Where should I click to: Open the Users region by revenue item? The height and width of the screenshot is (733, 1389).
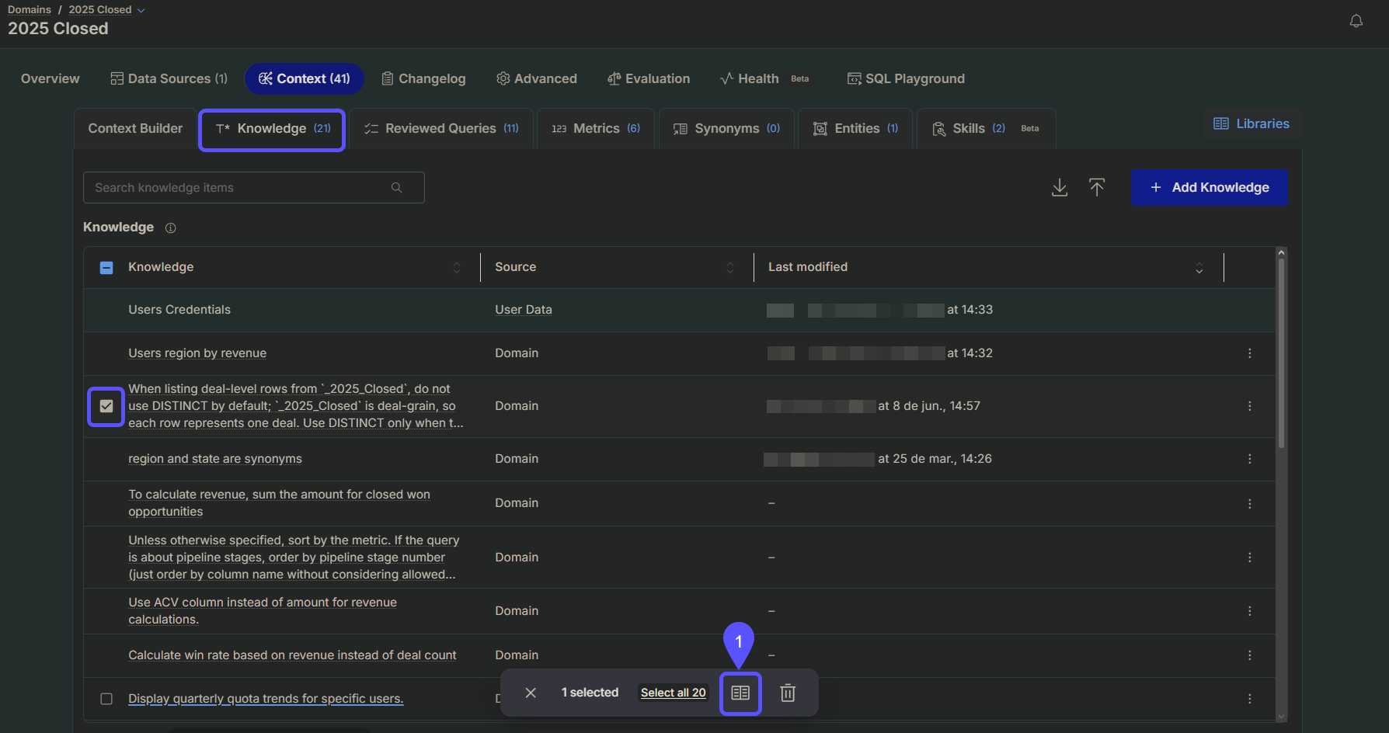[x=197, y=353]
